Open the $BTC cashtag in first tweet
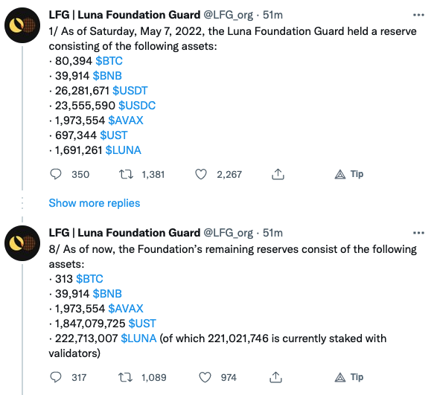Image resolution: width=434 pixels, height=395 pixels. tap(109, 61)
